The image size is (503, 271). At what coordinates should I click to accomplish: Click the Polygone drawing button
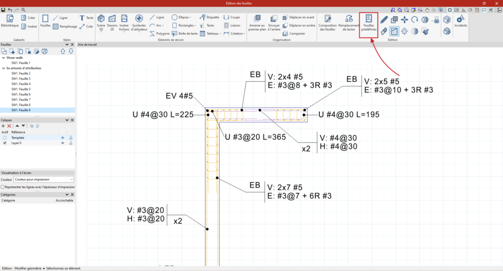coord(160,33)
